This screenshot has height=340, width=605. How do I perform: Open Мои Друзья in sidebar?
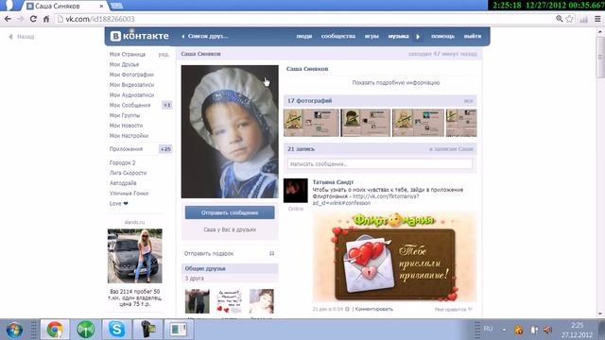124,64
